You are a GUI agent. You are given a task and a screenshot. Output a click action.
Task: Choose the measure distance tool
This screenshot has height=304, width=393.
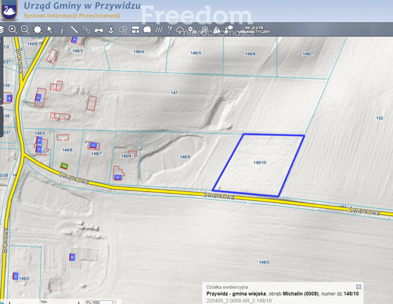pyautogui.click(x=75, y=29)
